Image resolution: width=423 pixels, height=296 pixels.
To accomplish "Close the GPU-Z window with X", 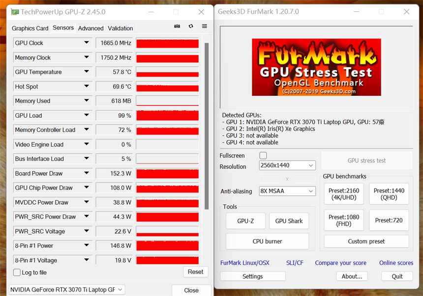I will point(201,12).
